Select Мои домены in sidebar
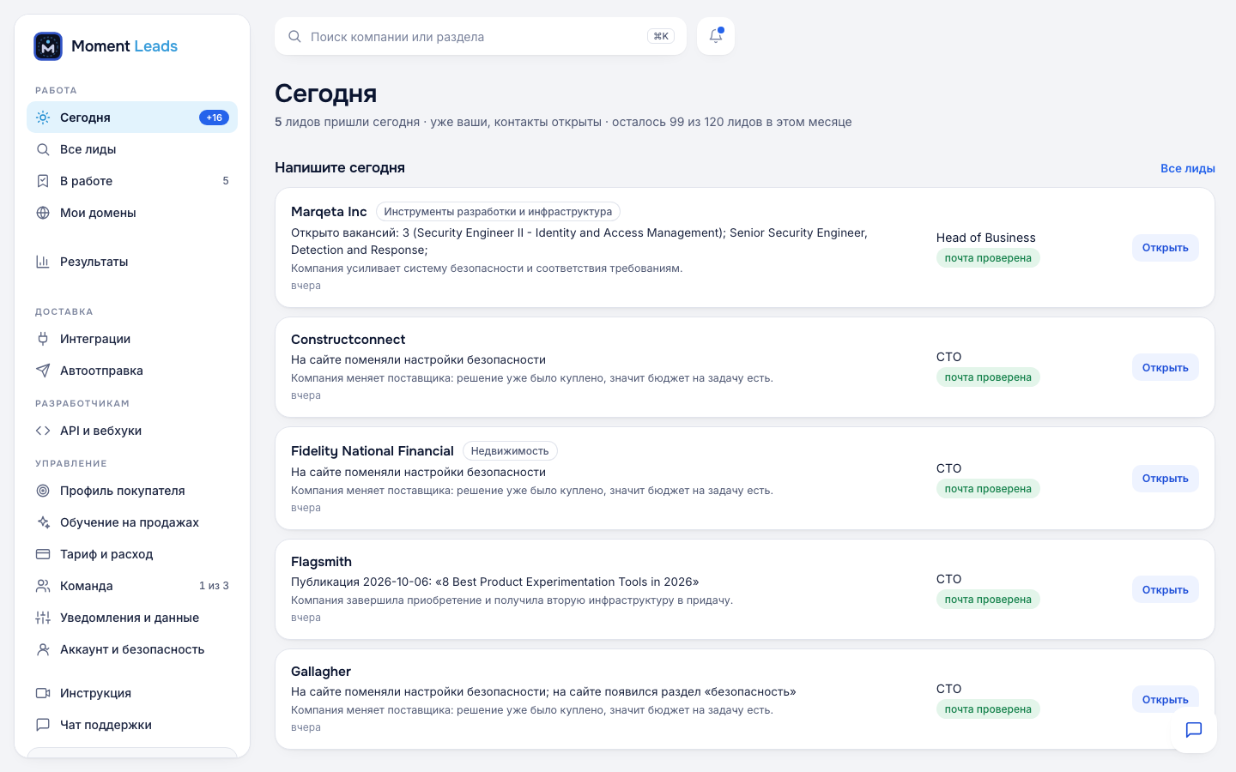This screenshot has width=1236, height=772. (132, 213)
